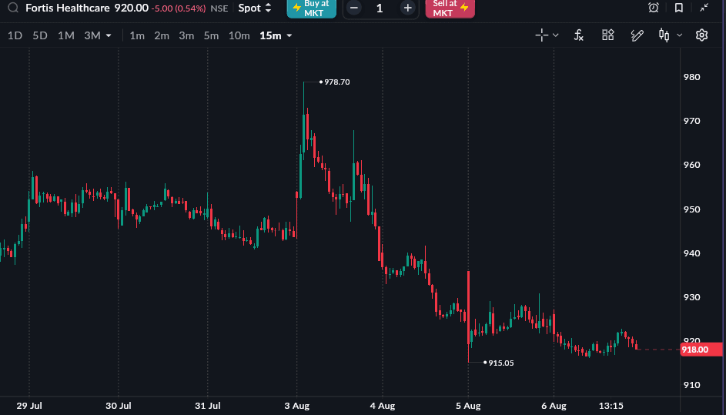
Task: Expand the interval dropdown after 15m
Action: tap(289, 35)
